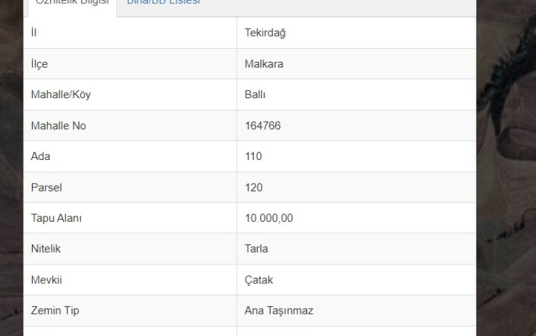Select the Mevkii value Çatak

tap(259, 280)
